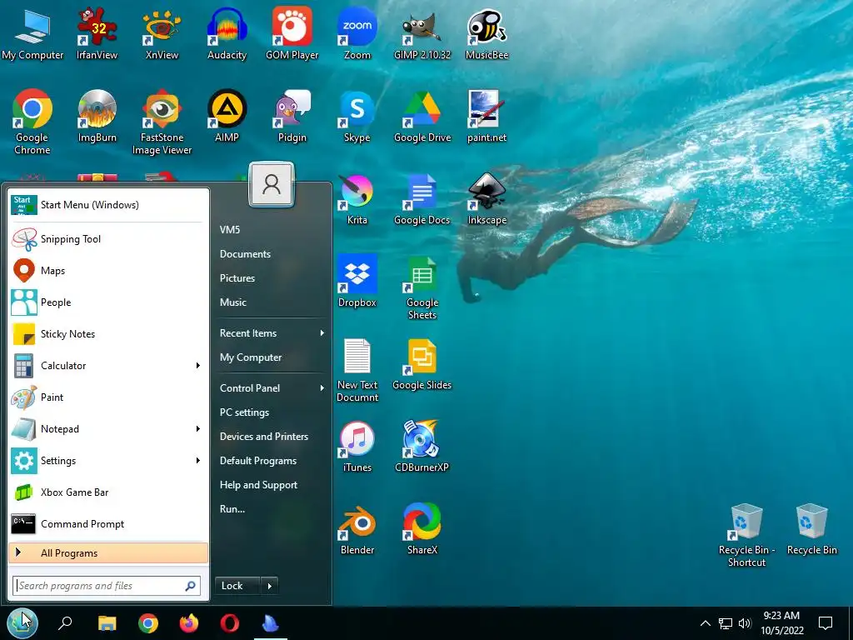Open Help and Support
The width and height of the screenshot is (853, 640).
pyautogui.click(x=258, y=484)
